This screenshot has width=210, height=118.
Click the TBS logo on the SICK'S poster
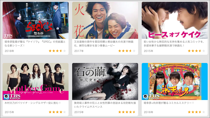point(8,36)
